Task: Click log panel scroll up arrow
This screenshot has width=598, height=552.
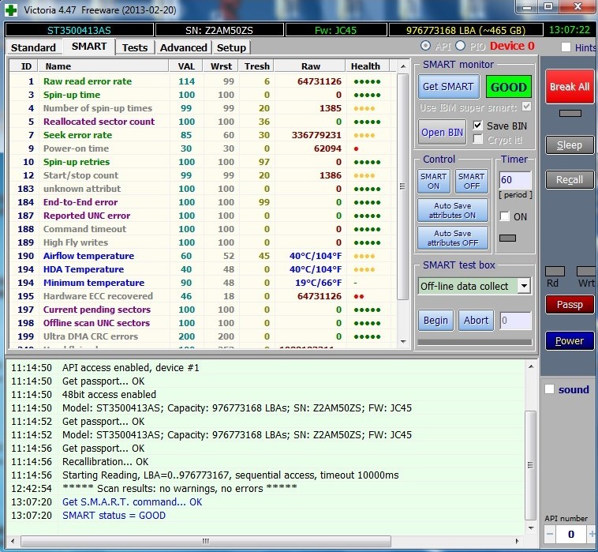Action: [x=530, y=367]
